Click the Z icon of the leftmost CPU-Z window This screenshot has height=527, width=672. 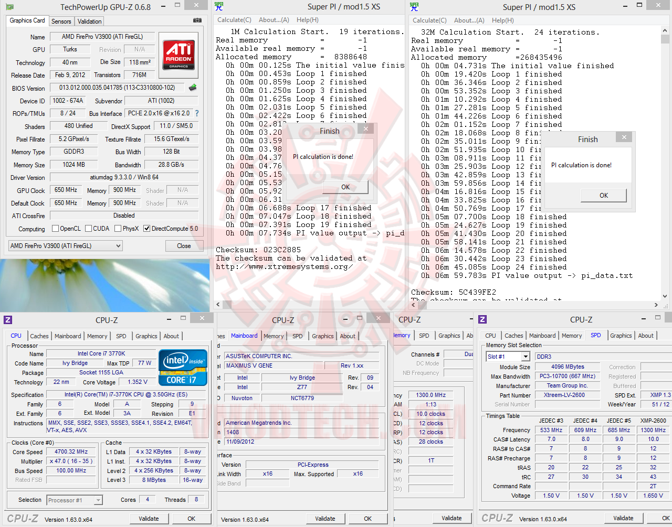8,320
